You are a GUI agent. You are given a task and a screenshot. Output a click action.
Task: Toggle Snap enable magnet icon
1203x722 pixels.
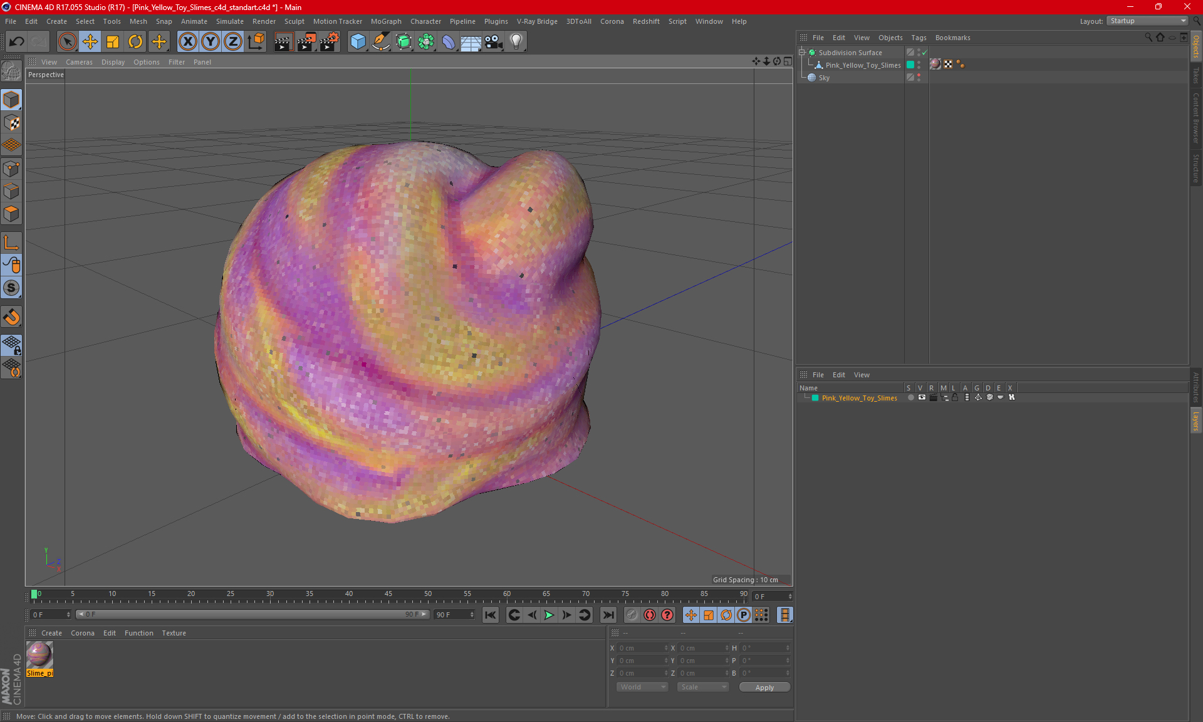tap(11, 317)
